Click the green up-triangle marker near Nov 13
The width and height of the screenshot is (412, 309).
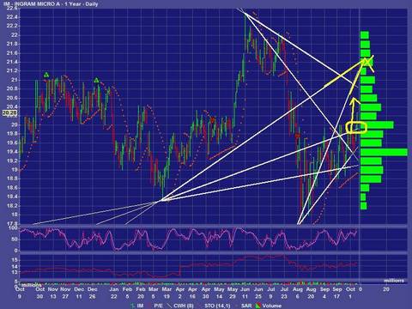(46, 75)
